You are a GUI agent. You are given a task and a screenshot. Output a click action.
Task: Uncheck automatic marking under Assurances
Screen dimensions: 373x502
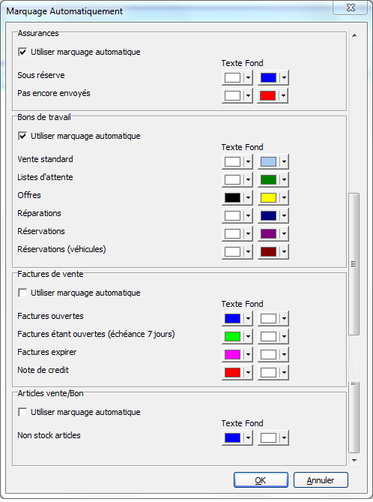[x=22, y=52]
